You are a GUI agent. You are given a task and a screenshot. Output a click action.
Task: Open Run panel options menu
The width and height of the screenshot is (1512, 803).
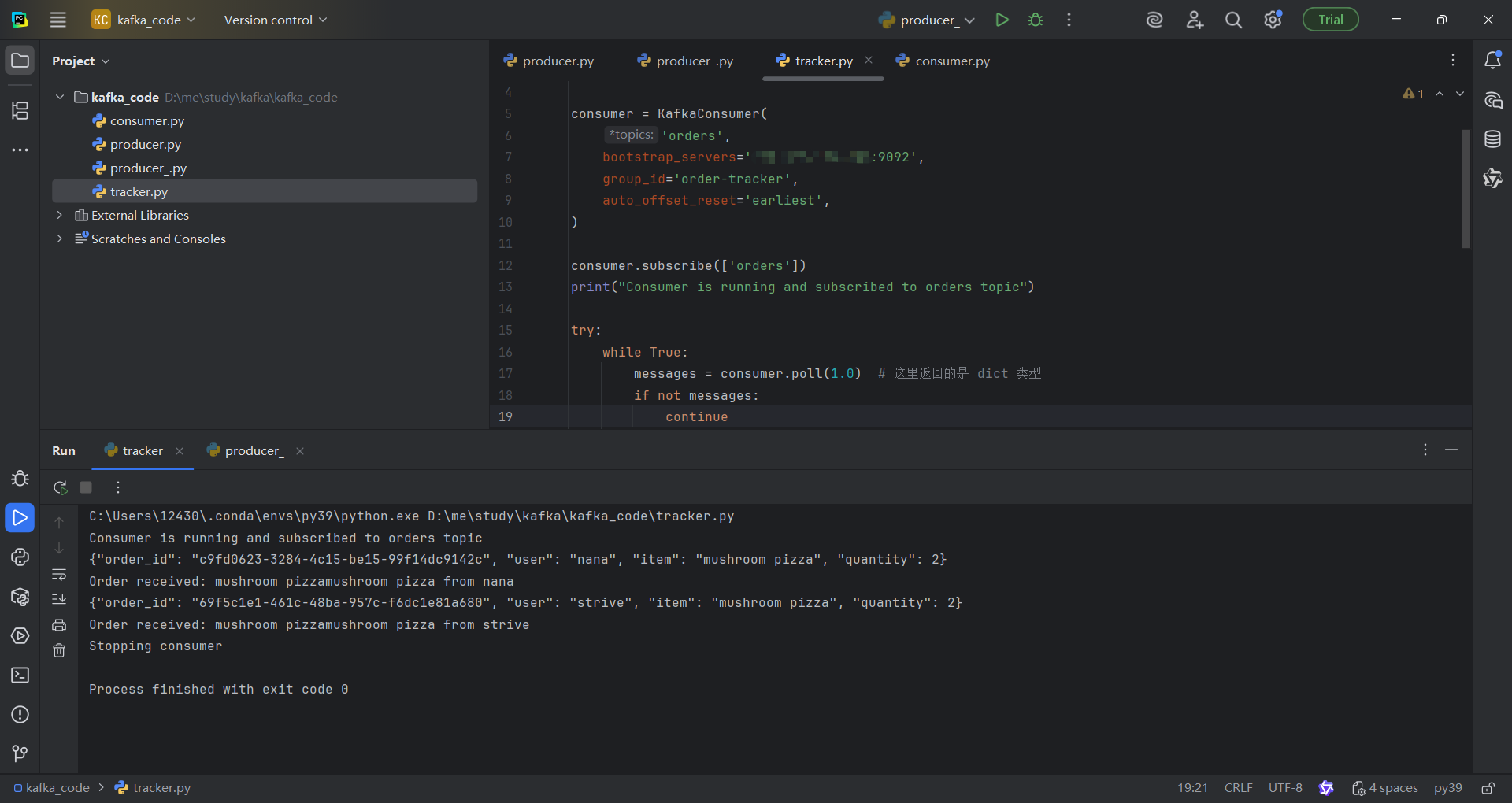[x=1425, y=450]
